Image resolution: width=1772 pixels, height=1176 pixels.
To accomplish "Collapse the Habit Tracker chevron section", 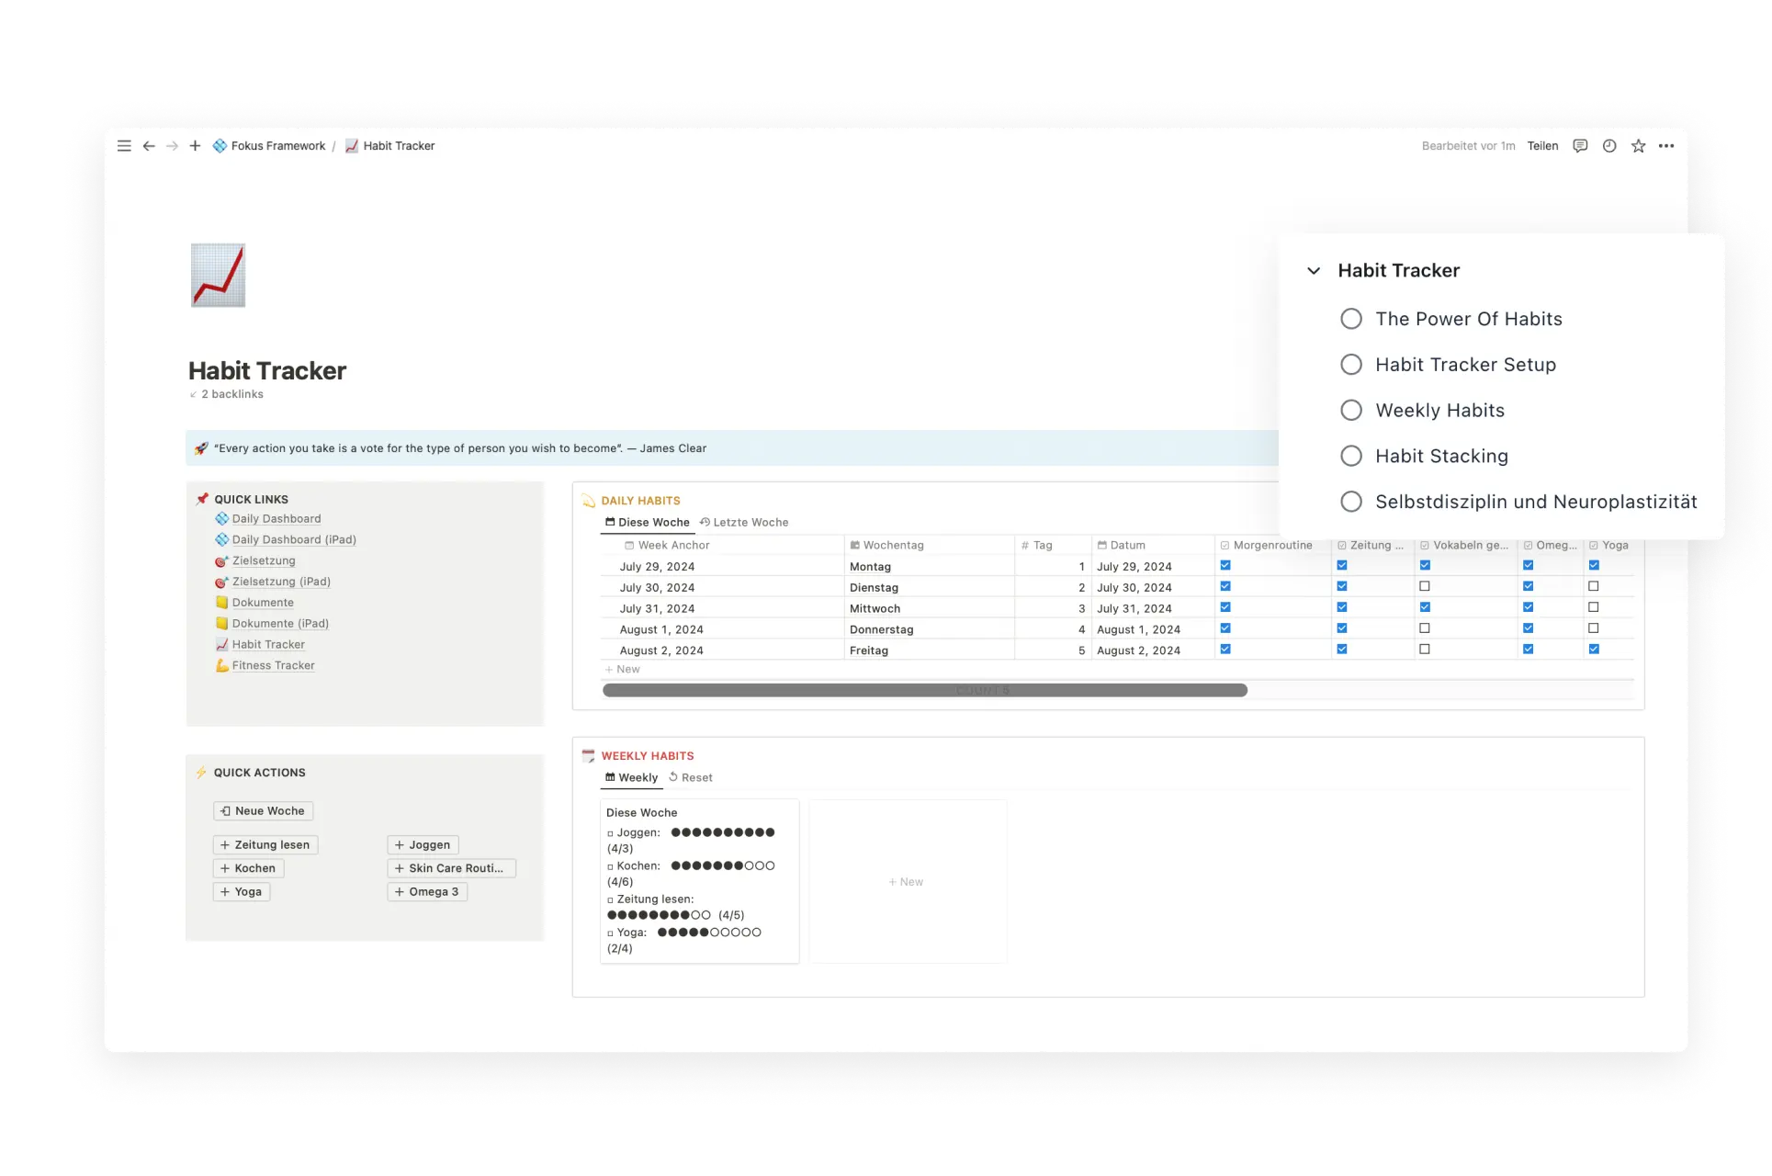I will pos(1314,271).
